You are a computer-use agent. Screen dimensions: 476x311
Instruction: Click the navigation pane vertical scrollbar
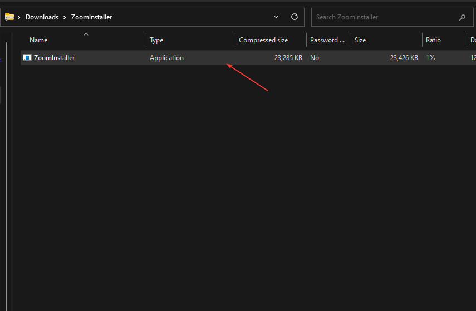pyautogui.click(x=6, y=176)
